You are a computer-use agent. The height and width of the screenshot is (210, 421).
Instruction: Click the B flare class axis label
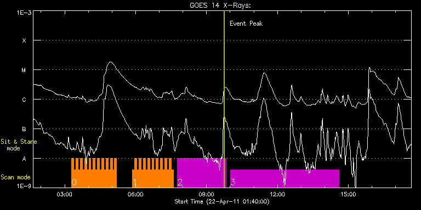(24, 129)
